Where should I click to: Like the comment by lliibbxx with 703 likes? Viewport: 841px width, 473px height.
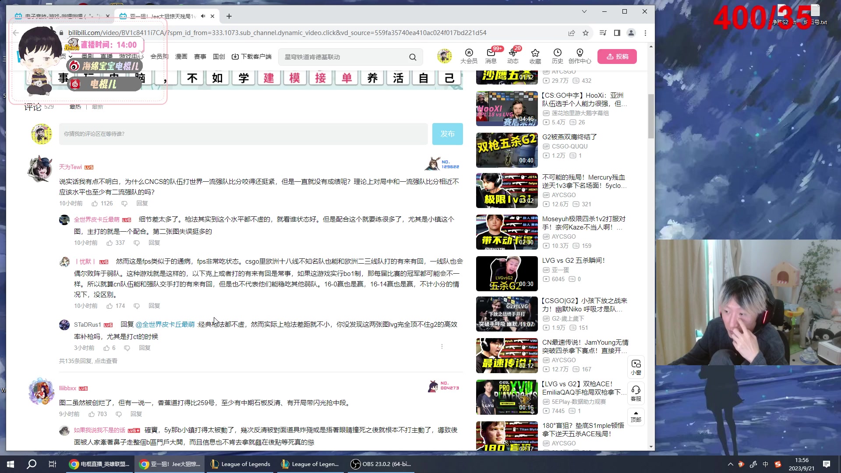coord(92,414)
